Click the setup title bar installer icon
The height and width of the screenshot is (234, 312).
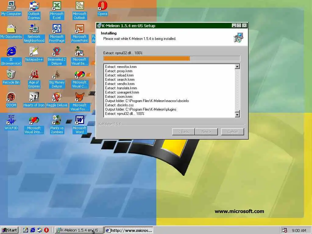99,26
